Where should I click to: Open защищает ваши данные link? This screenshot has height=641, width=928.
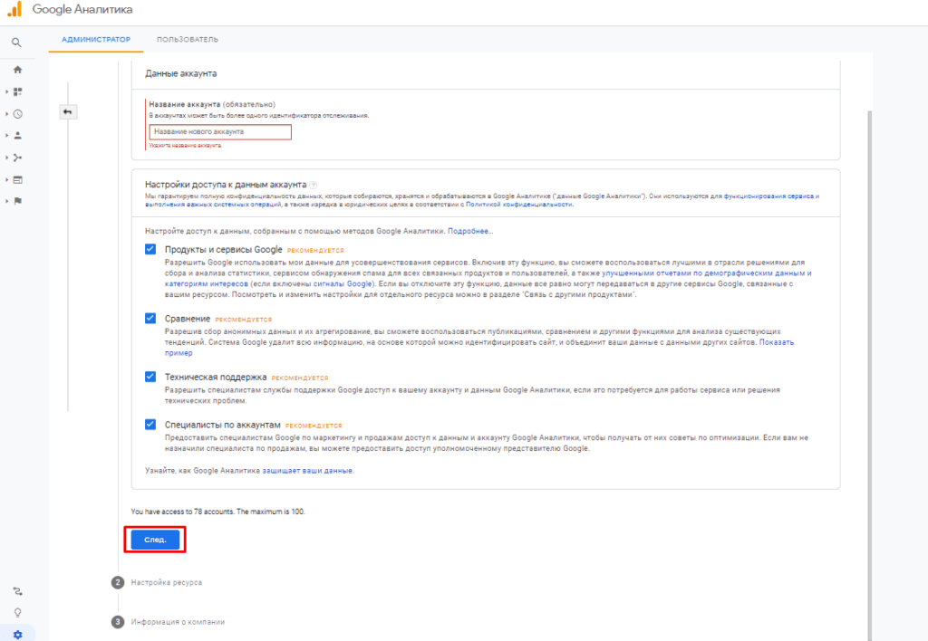pos(307,471)
